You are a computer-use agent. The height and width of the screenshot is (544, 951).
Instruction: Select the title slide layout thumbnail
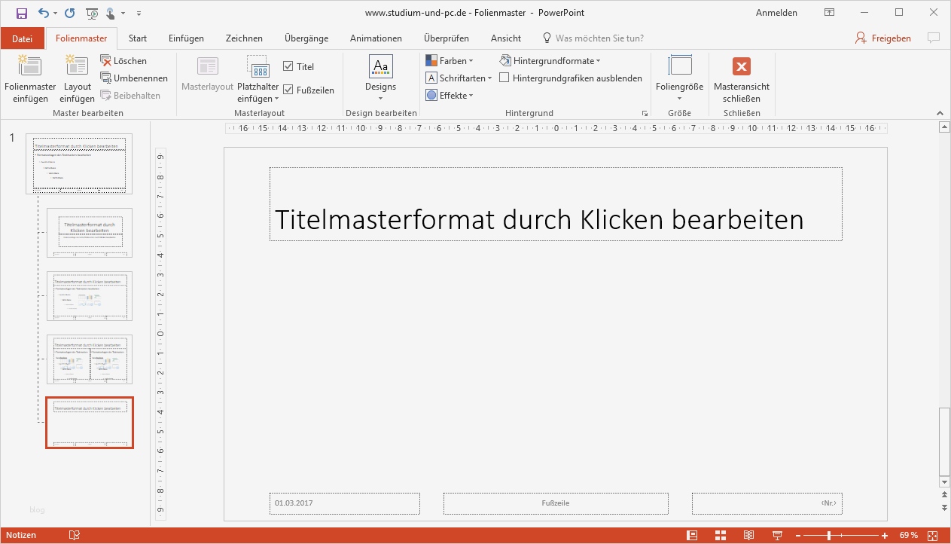(x=90, y=232)
